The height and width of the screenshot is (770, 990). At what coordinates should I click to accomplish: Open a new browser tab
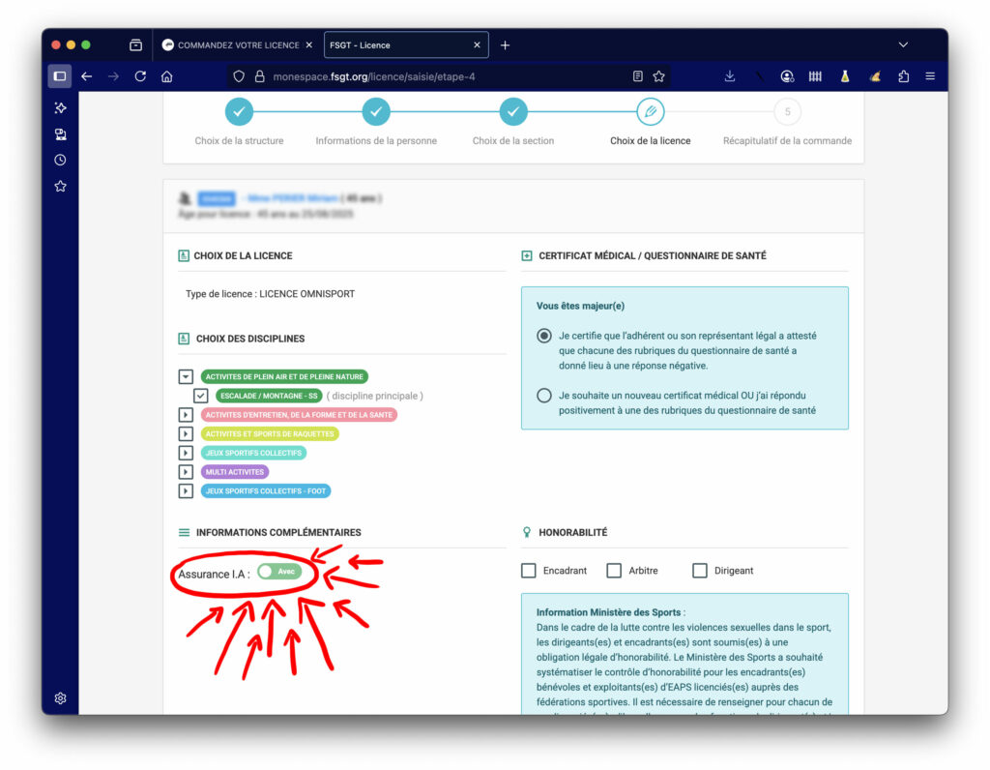[505, 45]
